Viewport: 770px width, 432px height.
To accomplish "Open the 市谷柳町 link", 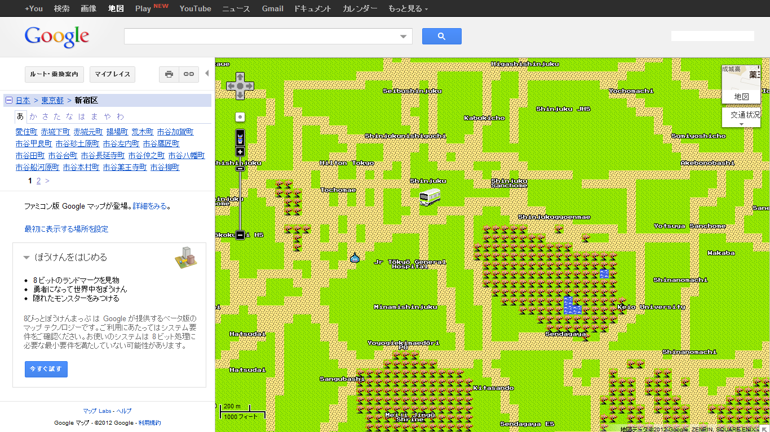I will [x=165, y=167].
